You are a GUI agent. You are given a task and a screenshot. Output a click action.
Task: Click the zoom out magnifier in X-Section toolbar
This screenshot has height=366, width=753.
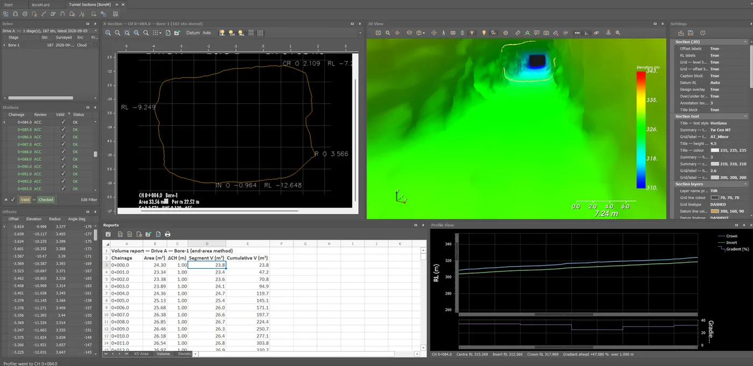tap(117, 33)
